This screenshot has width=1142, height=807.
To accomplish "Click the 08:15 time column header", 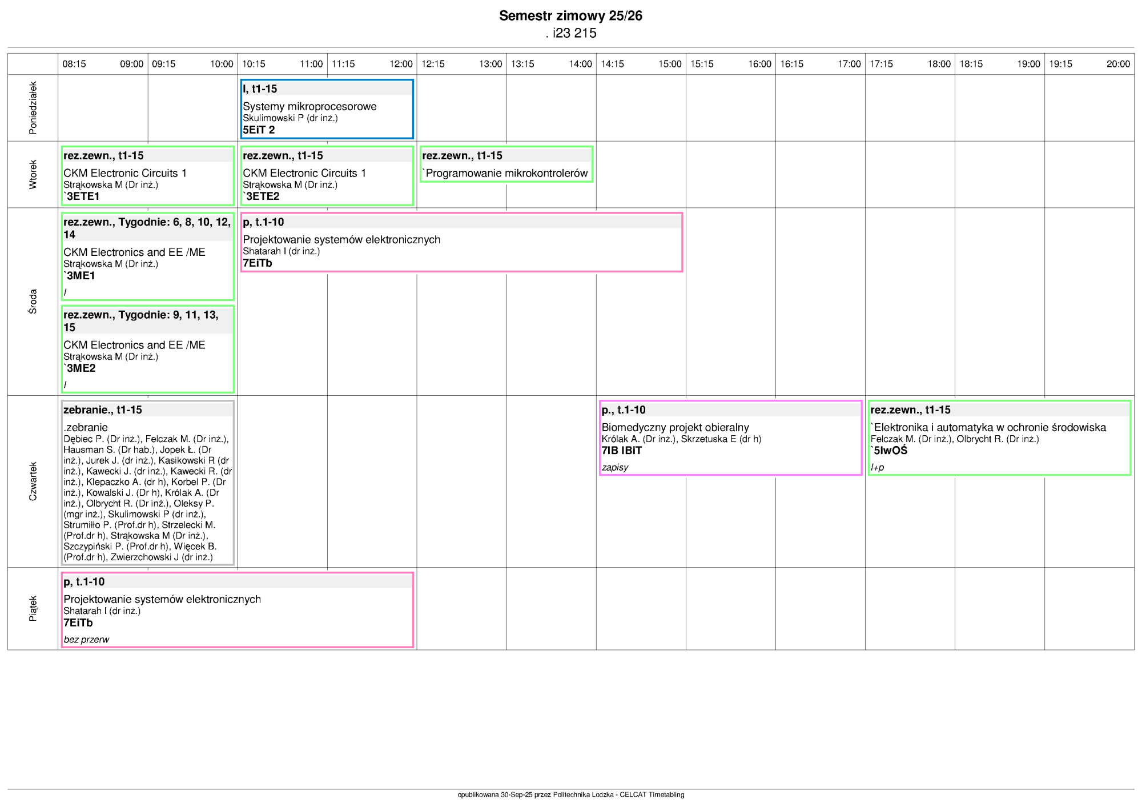I will [74, 64].
